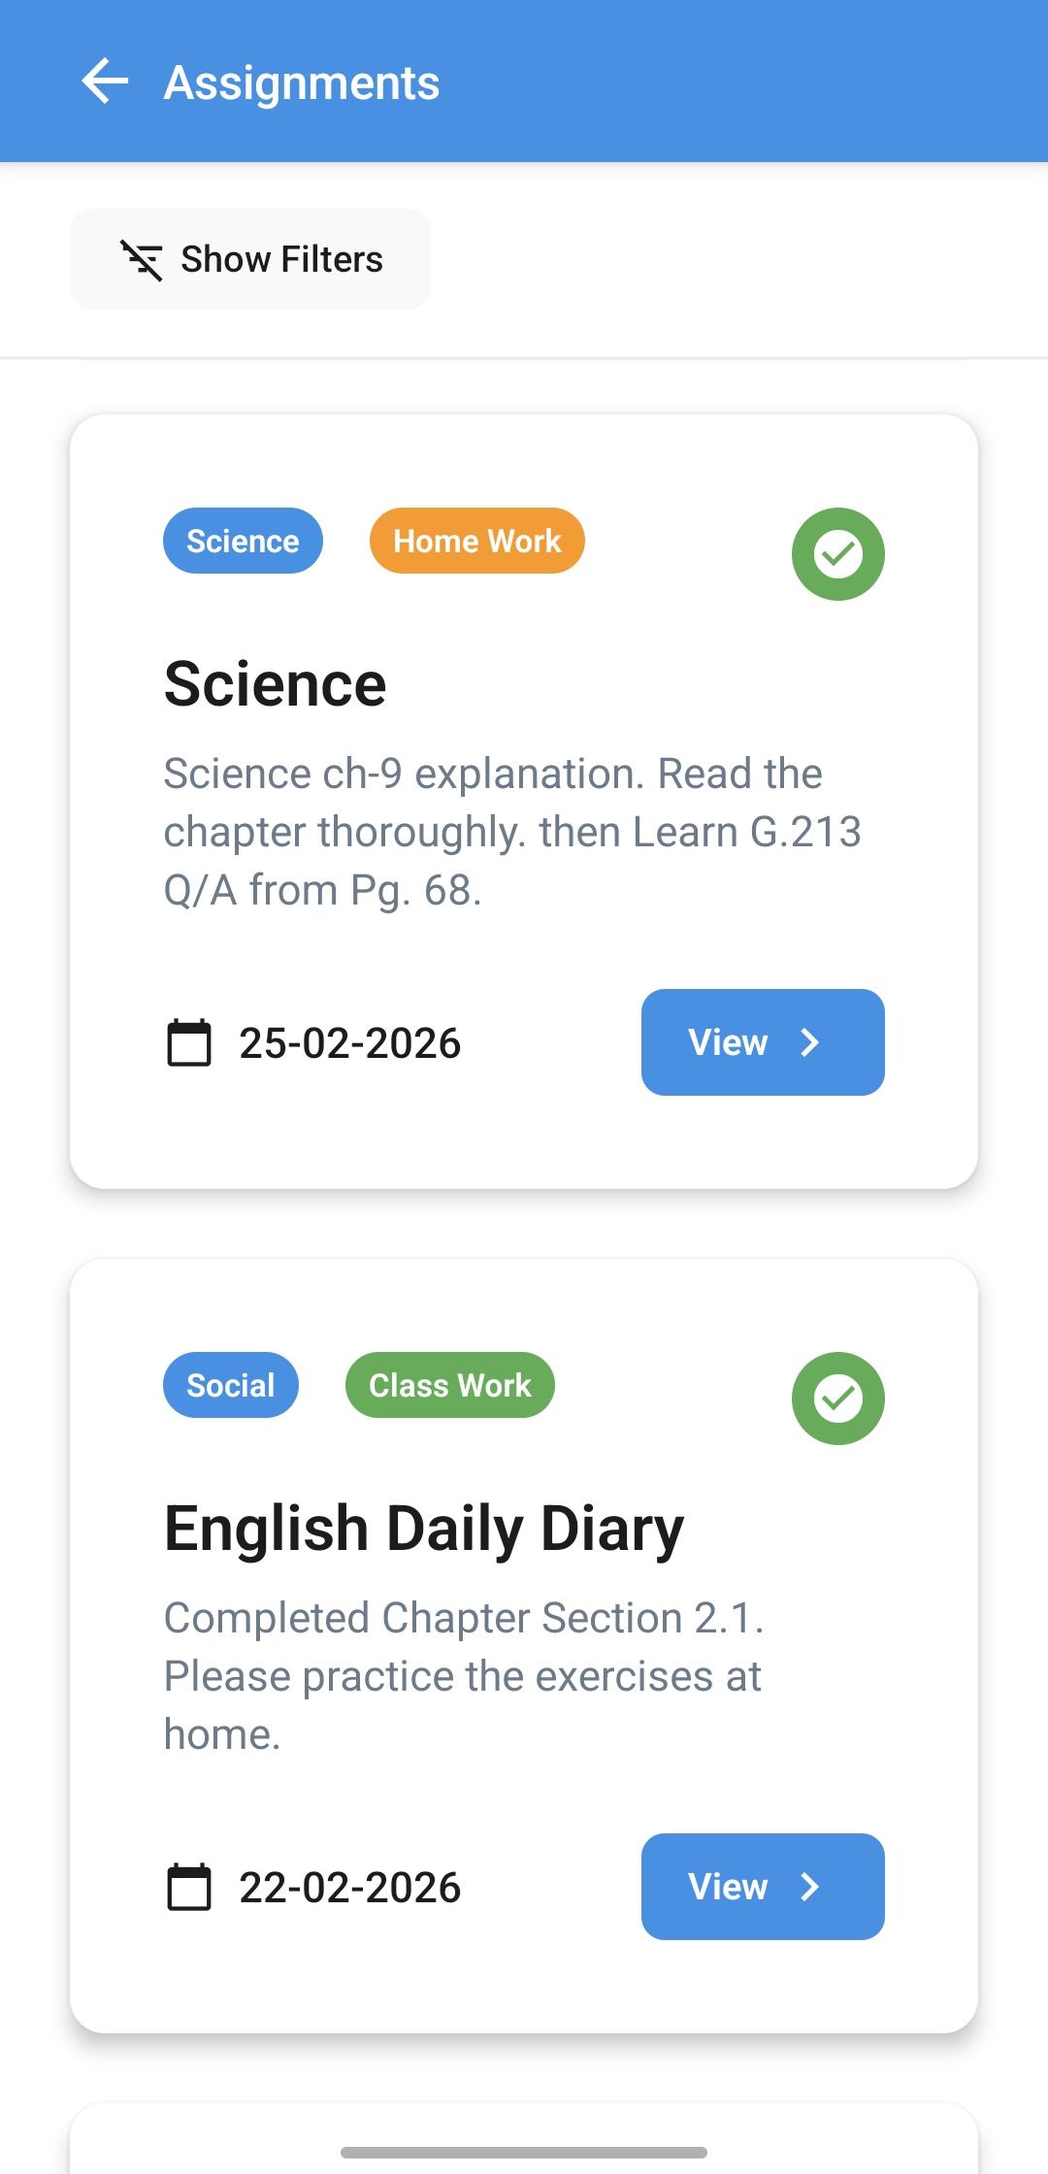Click the green completed checkmark on Science card
This screenshot has width=1048, height=2174.
pos(837,554)
